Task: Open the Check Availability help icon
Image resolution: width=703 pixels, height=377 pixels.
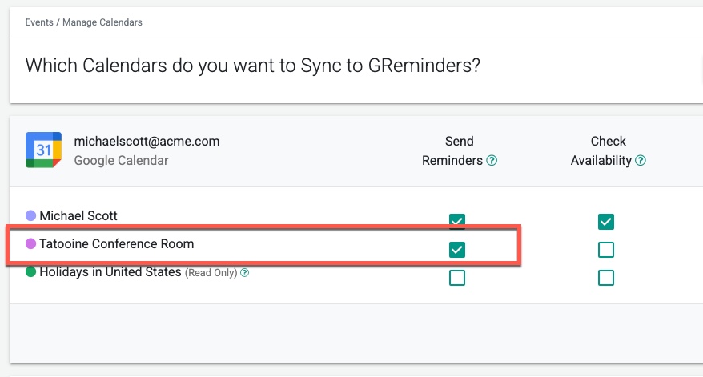Action: 641,160
